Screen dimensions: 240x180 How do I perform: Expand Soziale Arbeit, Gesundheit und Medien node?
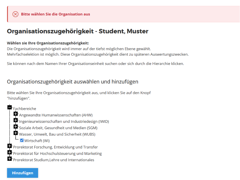(16, 127)
